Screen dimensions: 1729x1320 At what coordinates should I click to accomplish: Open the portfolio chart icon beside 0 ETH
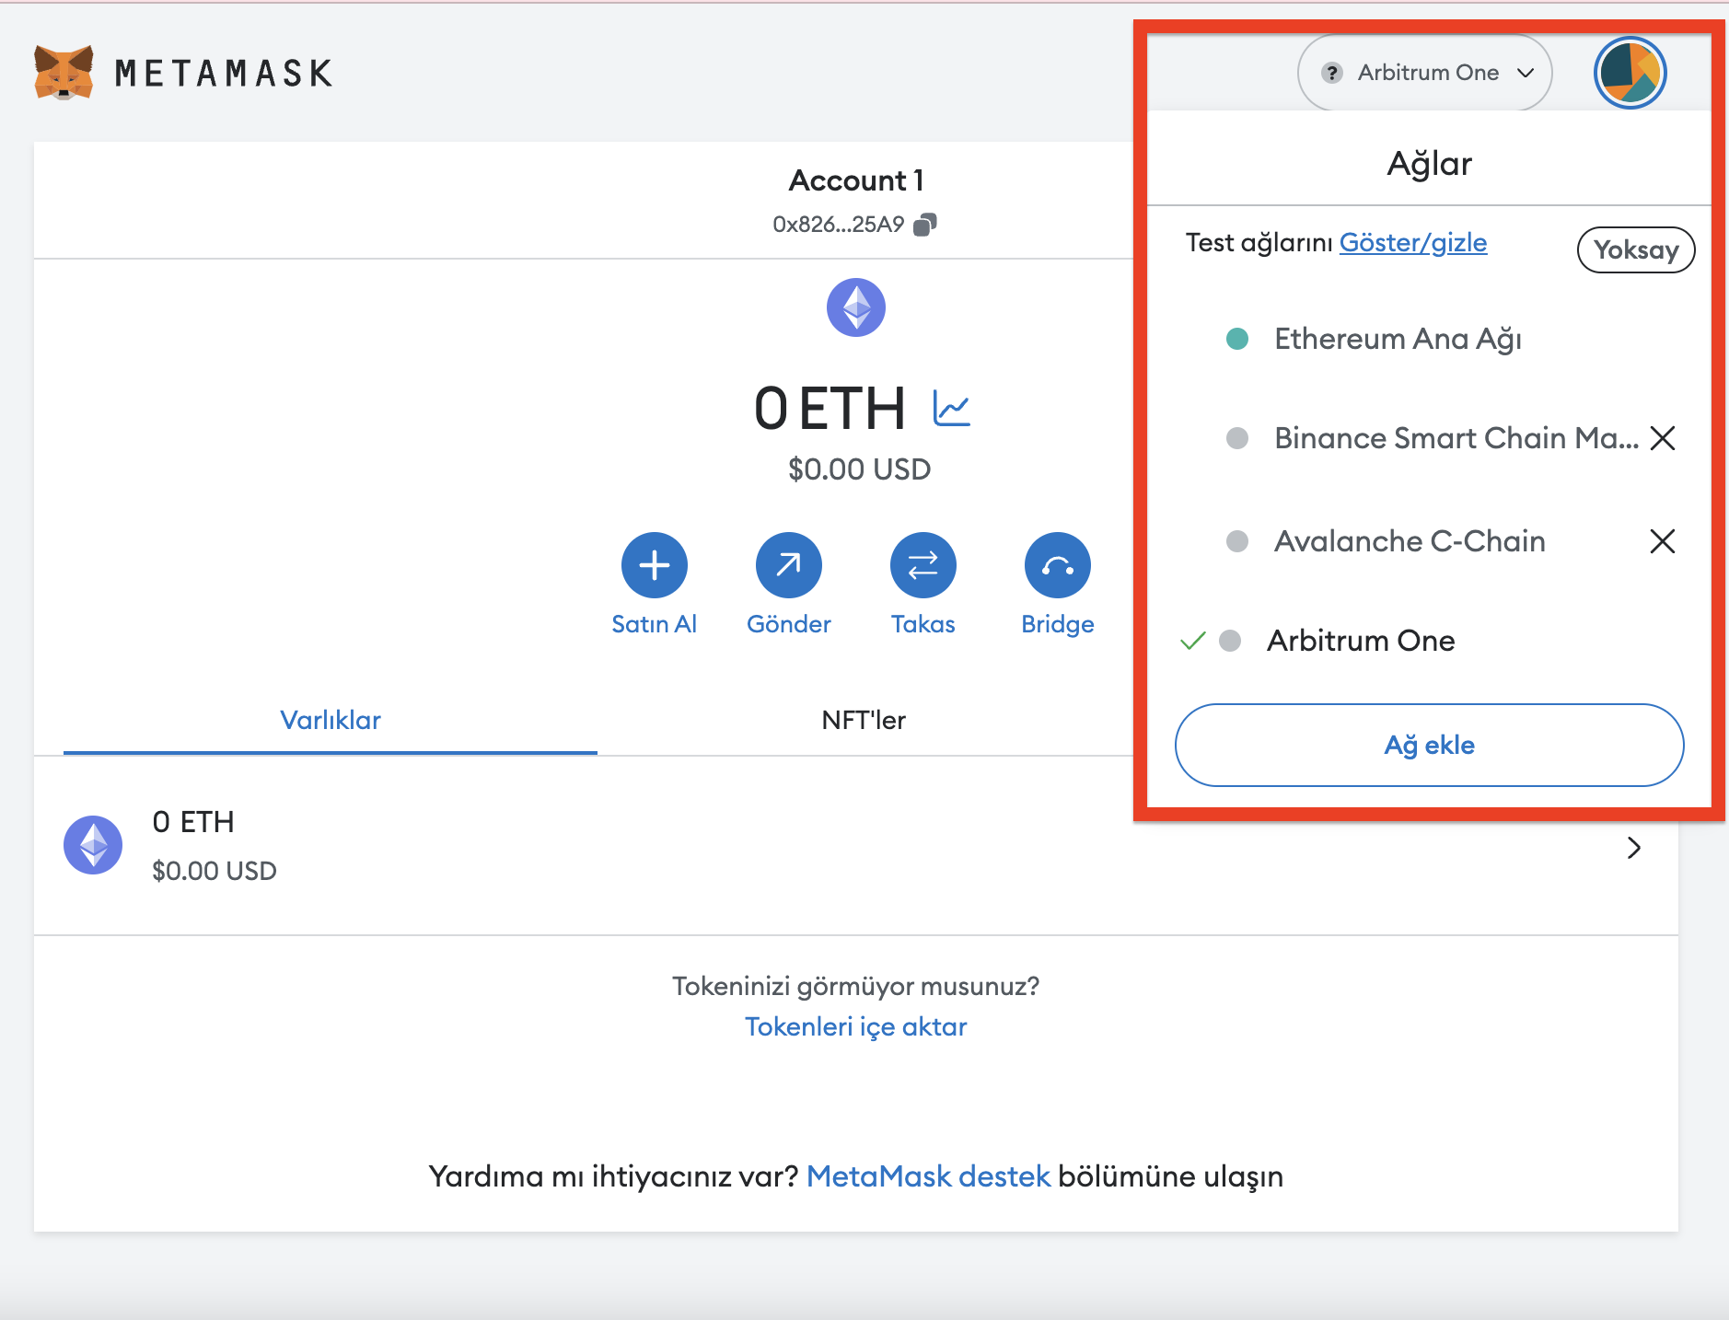[x=951, y=409]
